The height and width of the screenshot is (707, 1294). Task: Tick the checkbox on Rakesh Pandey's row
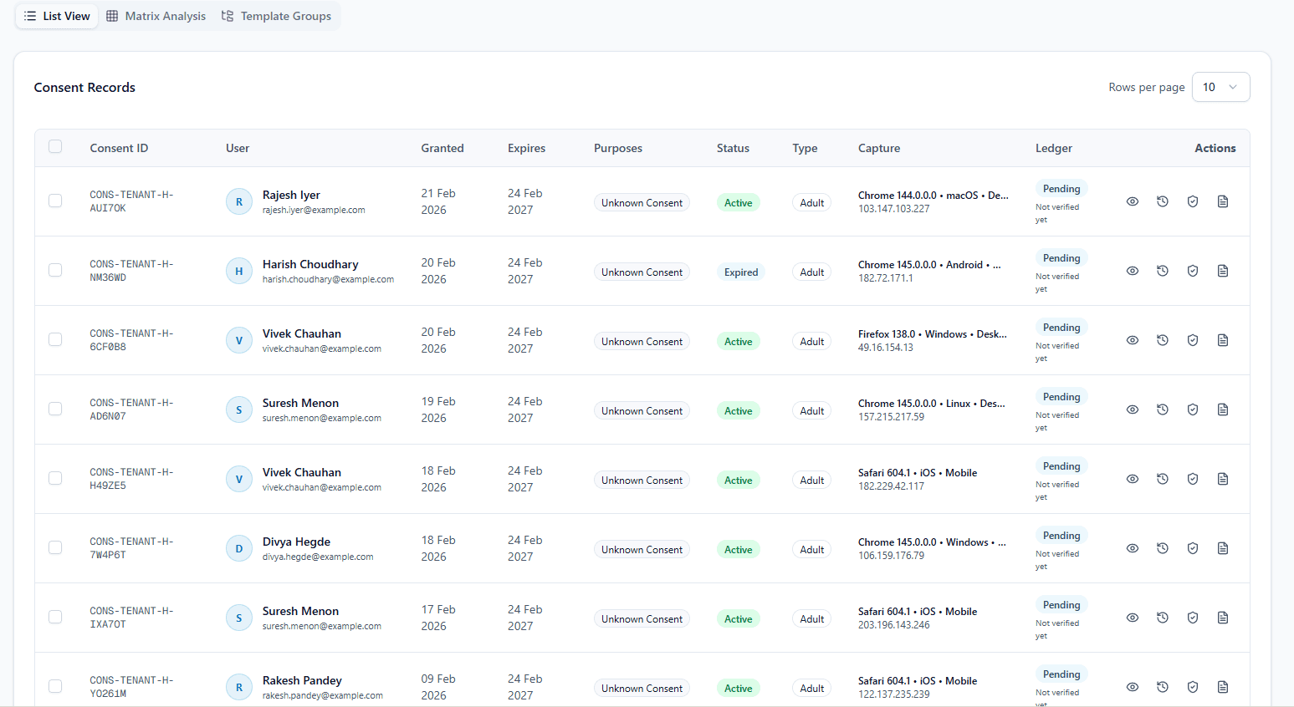coord(55,685)
